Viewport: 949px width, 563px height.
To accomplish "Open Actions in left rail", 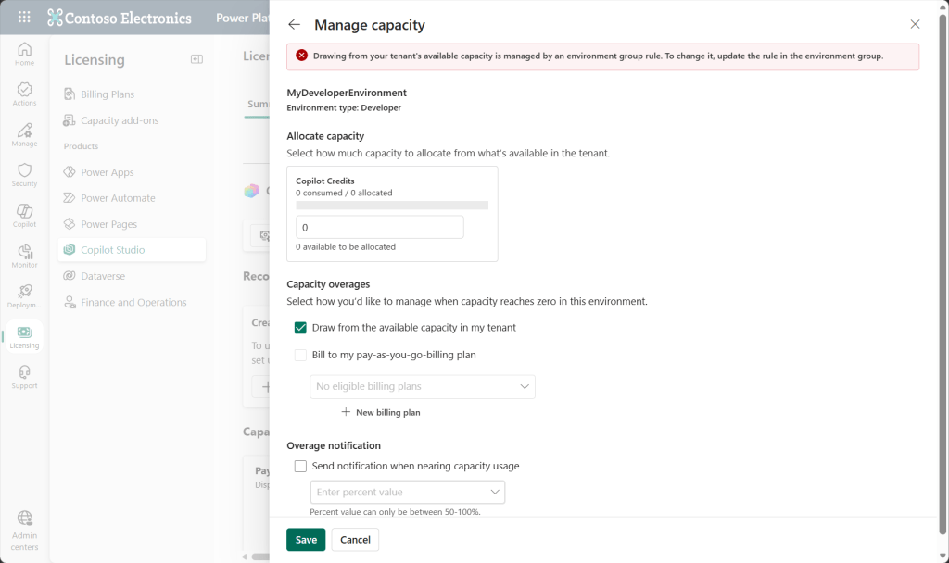I will pos(24,95).
